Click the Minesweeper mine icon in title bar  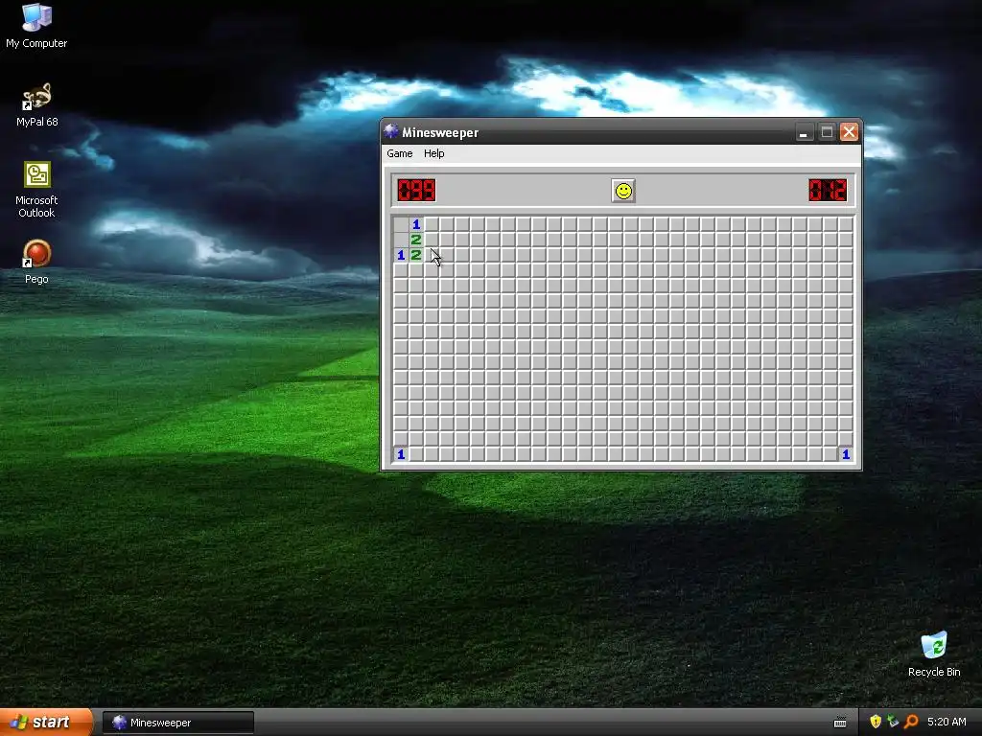point(391,131)
